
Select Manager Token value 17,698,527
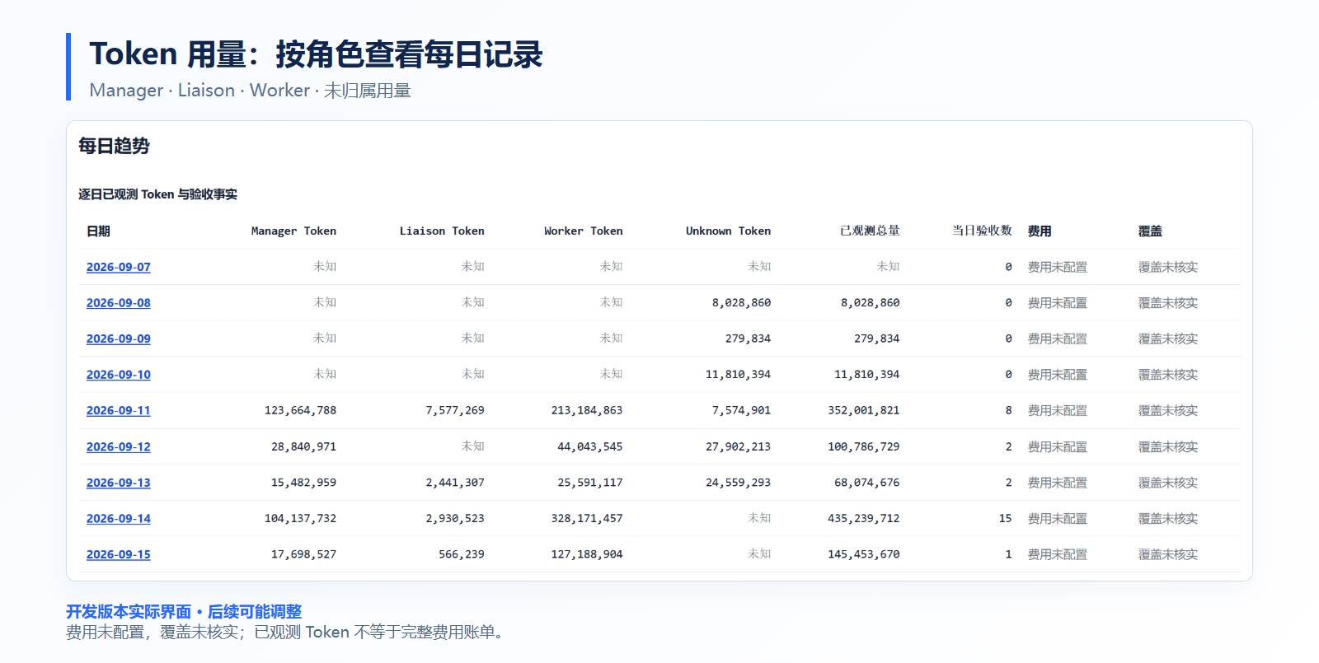[x=303, y=554]
